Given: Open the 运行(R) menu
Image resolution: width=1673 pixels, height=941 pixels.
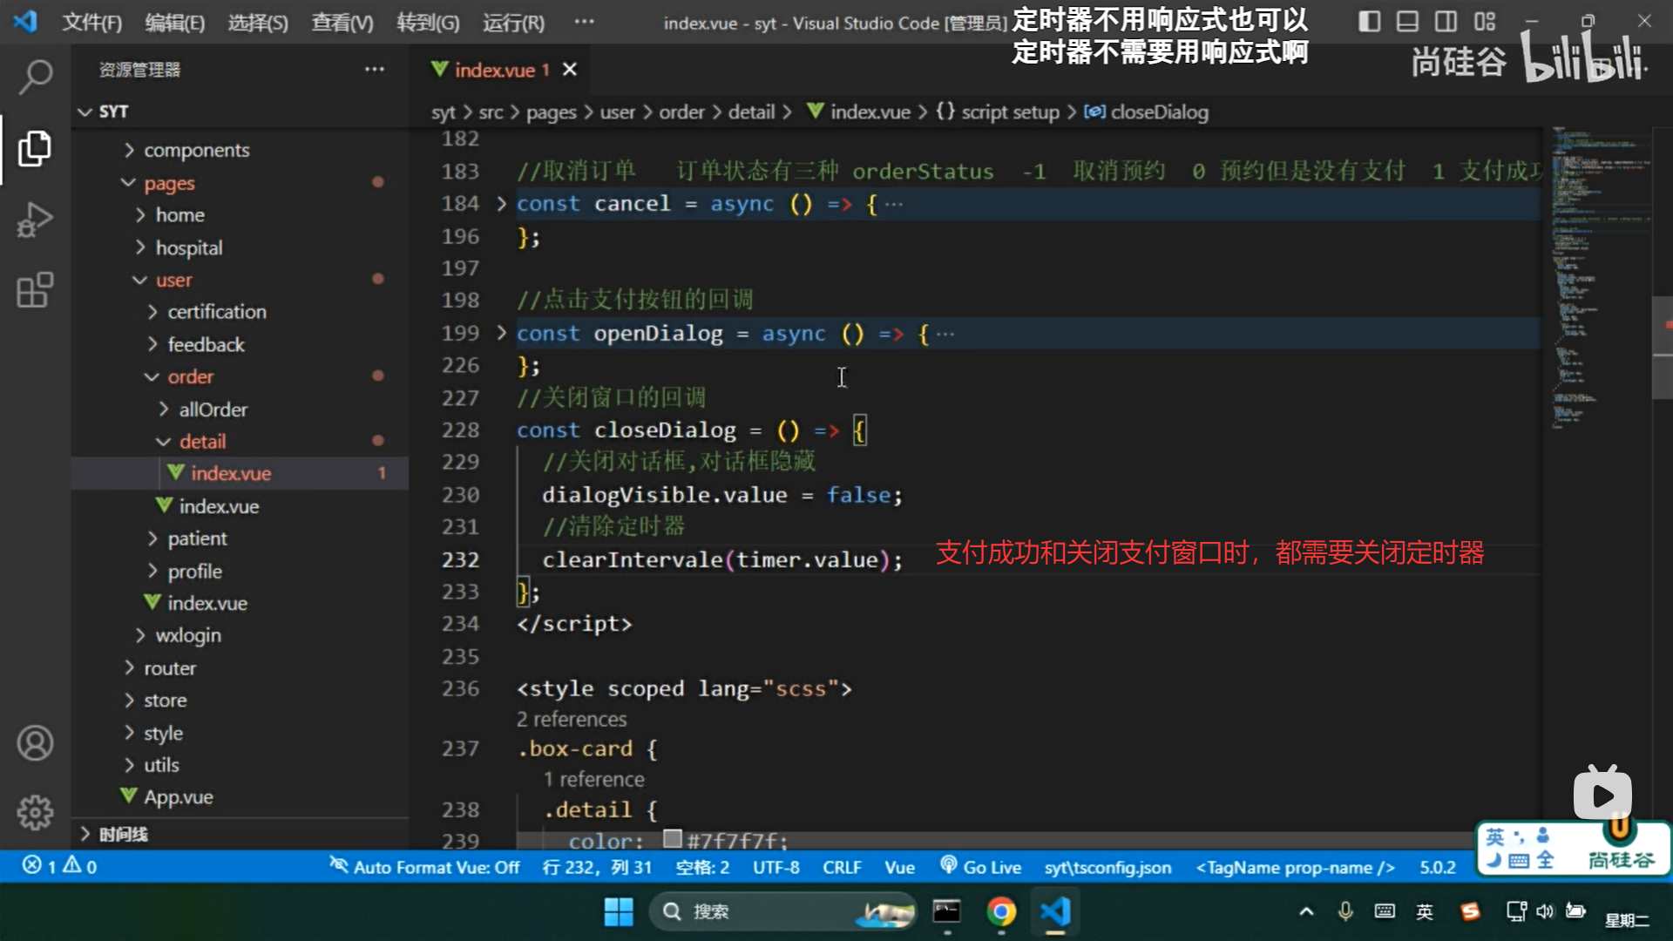Looking at the screenshot, I should (x=513, y=23).
